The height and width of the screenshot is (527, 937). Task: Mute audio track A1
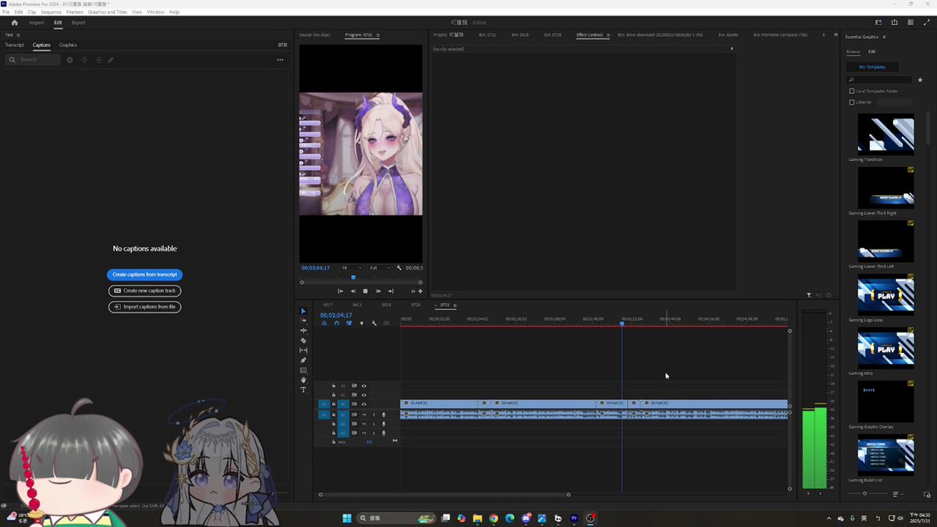pos(364,415)
